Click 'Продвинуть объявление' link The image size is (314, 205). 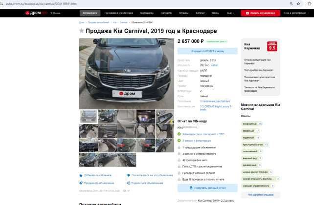(x=99, y=183)
